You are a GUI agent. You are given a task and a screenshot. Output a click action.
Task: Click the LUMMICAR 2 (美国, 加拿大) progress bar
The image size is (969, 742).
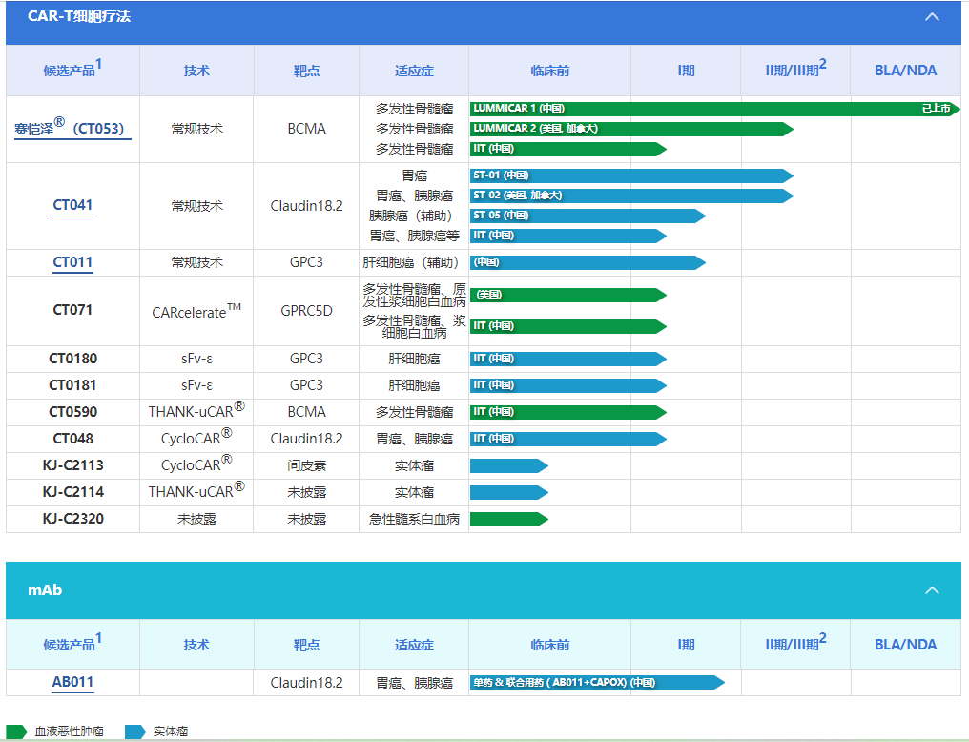coord(629,129)
